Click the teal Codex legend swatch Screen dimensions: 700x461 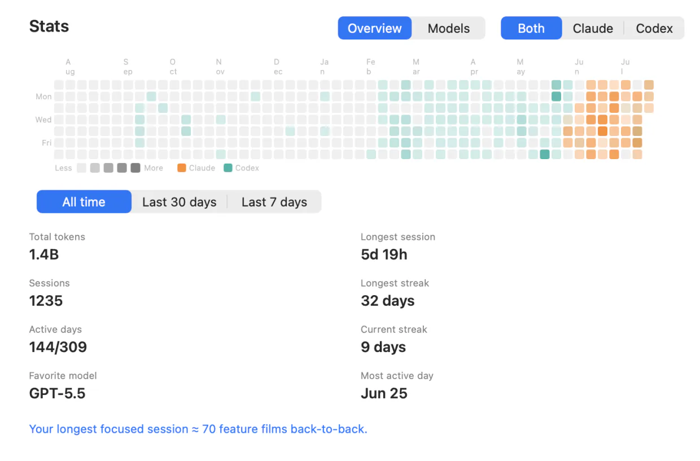point(228,168)
